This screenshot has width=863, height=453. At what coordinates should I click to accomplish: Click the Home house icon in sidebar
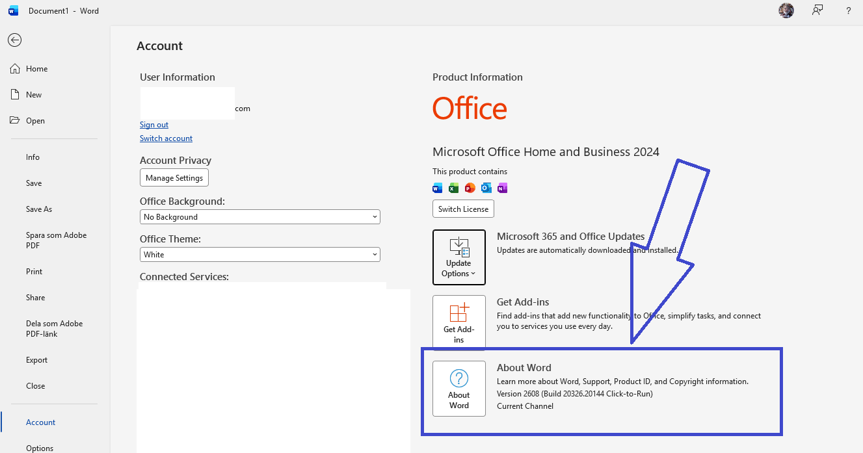click(x=14, y=68)
